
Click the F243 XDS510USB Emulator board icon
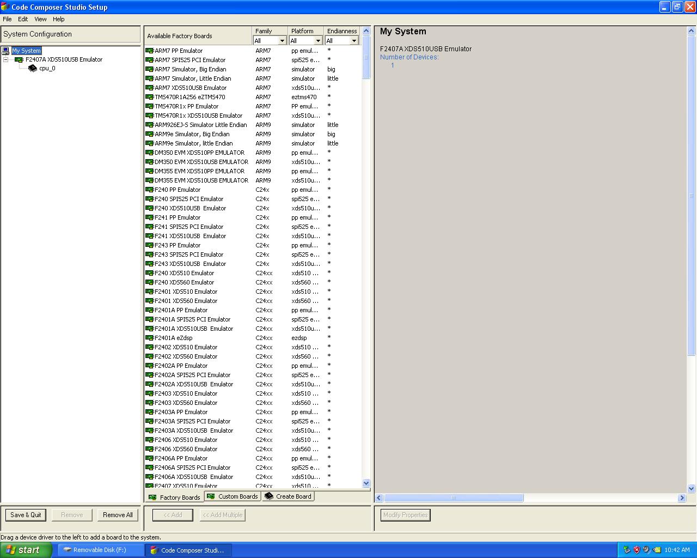pyautogui.click(x=150, y=264)
